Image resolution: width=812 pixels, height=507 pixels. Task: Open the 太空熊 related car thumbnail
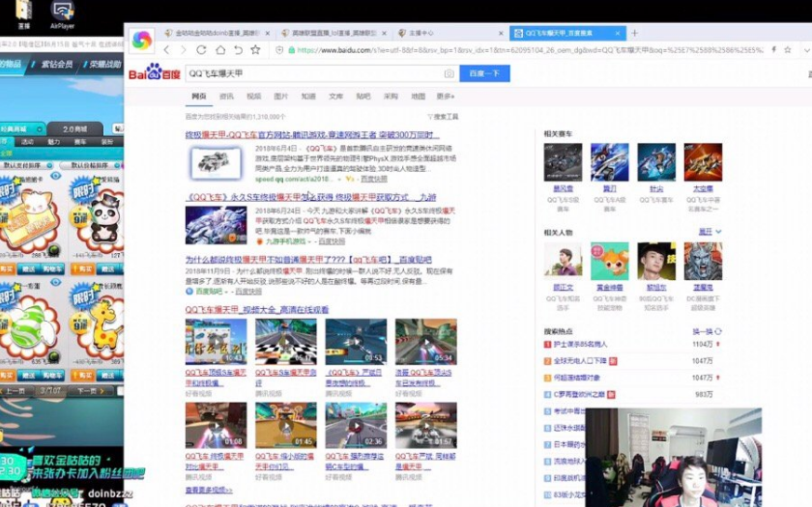tap(703, 162)
